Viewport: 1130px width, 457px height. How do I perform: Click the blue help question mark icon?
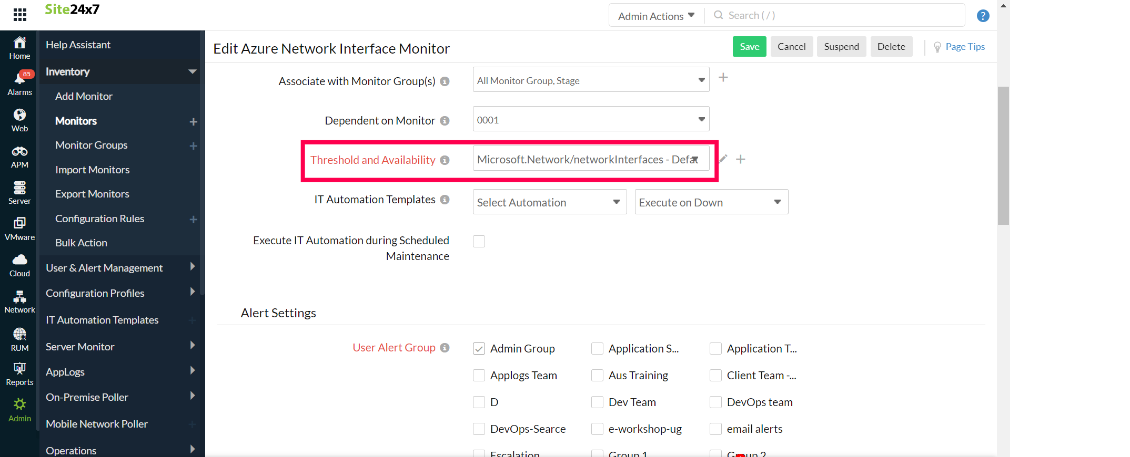(x=983, y=16)
